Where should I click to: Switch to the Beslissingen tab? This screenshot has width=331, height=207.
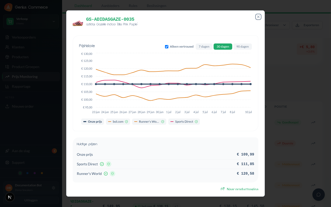[x=156, y=6]
